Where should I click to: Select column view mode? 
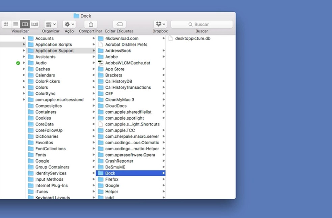[x=25, y=24]
